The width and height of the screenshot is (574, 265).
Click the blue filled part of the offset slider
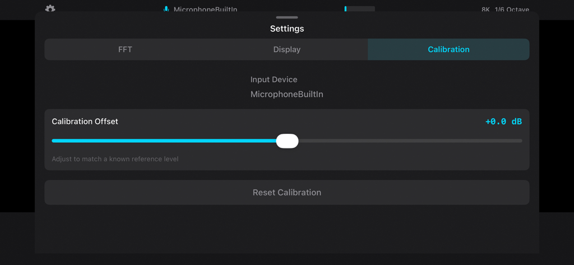(x=164, y=141)
